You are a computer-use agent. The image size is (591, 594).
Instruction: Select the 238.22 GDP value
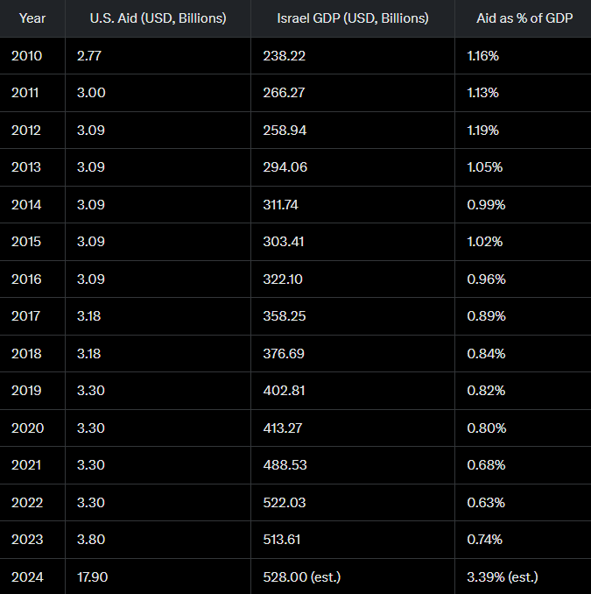coord(284,56)
